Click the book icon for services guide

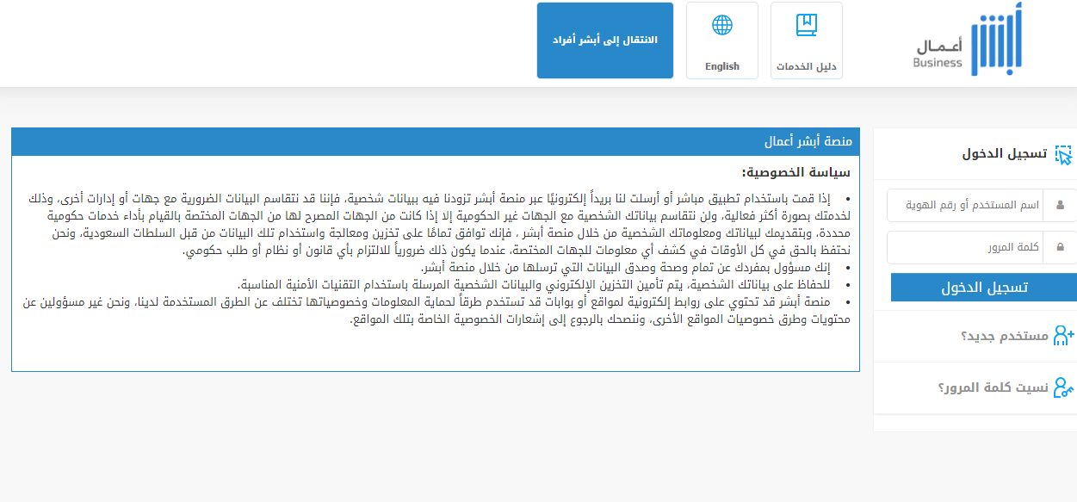point(807,26)
